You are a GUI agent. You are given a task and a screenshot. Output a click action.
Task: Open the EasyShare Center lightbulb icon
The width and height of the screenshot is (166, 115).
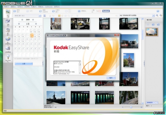[8, 58]
